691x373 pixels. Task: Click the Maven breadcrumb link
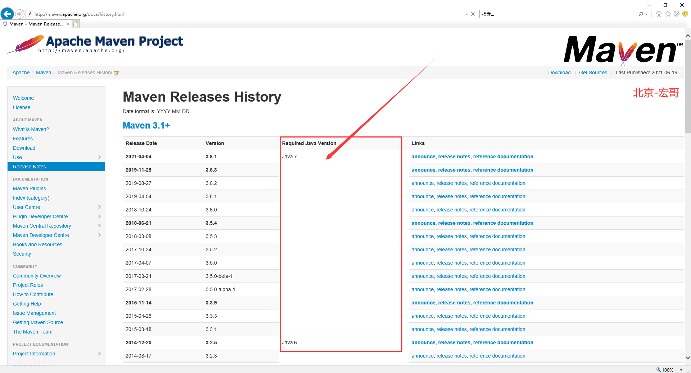point(44,73)
